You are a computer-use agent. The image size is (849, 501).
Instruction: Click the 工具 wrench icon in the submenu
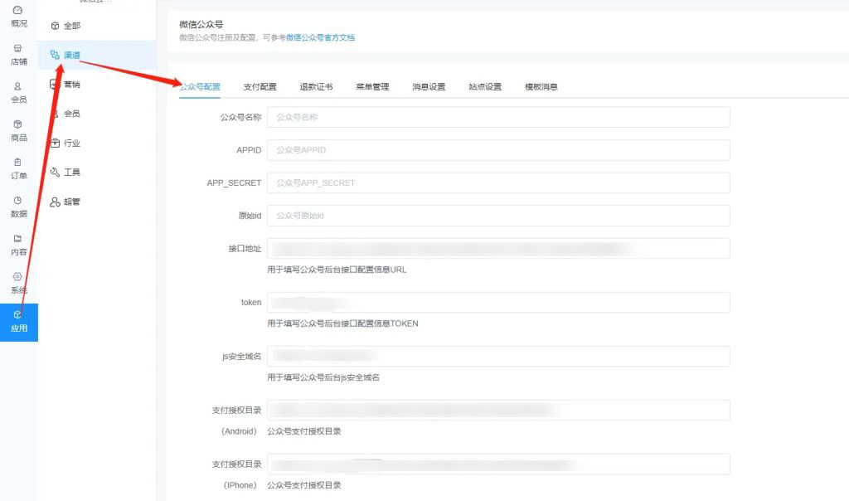55,173
